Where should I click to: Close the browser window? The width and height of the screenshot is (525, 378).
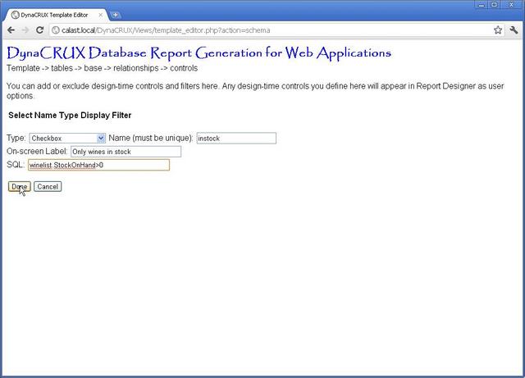(x=511, y=5)
